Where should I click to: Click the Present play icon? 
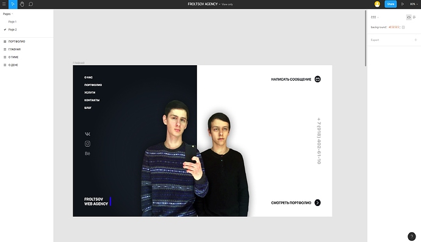tap(403, 4)
